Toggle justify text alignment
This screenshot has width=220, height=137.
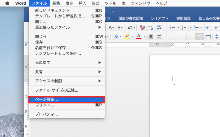pos(199,36)
